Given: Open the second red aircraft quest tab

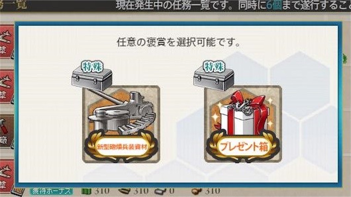Looking at the screenshot, I should point(7,87).
